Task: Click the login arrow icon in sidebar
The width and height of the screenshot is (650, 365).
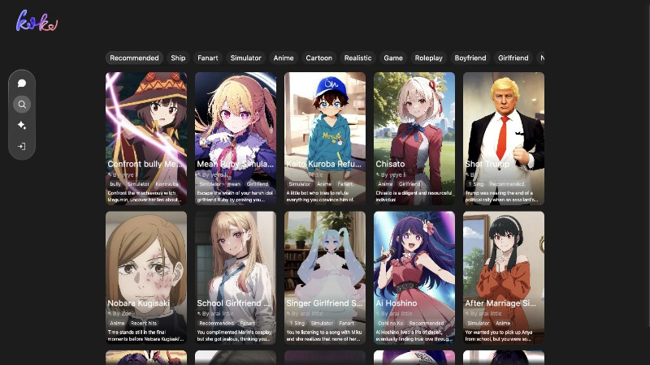Action: [22, 147]
